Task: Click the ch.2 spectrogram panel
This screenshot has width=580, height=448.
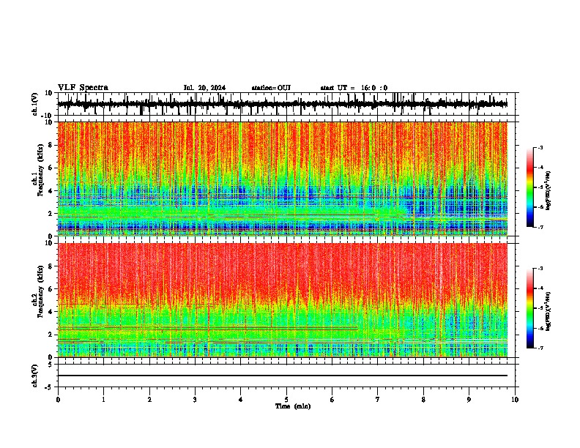Action: (283, 300)
